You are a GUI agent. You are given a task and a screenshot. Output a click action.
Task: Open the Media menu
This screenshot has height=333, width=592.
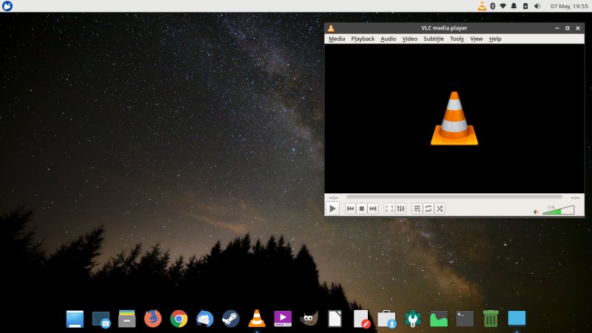[337, 38]
